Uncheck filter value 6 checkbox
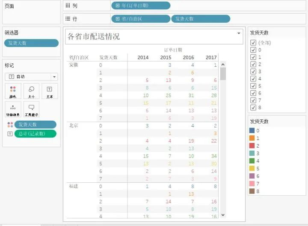Image resolution: width=308 pixels, height=226 pixels. tap(253, 93)
